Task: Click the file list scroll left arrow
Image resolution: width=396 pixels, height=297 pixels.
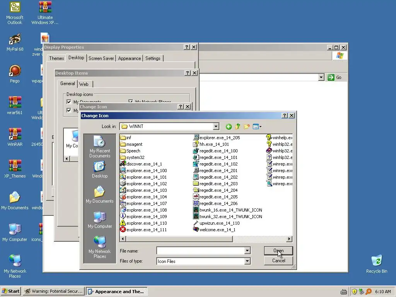Action: pyautogui.click(x=123, y=239)
